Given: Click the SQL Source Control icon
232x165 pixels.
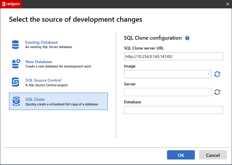Looking at the screenshot, I should tap(15, 82).
